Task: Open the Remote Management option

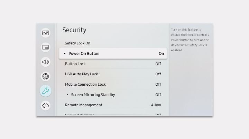Action: pos(84,105)
